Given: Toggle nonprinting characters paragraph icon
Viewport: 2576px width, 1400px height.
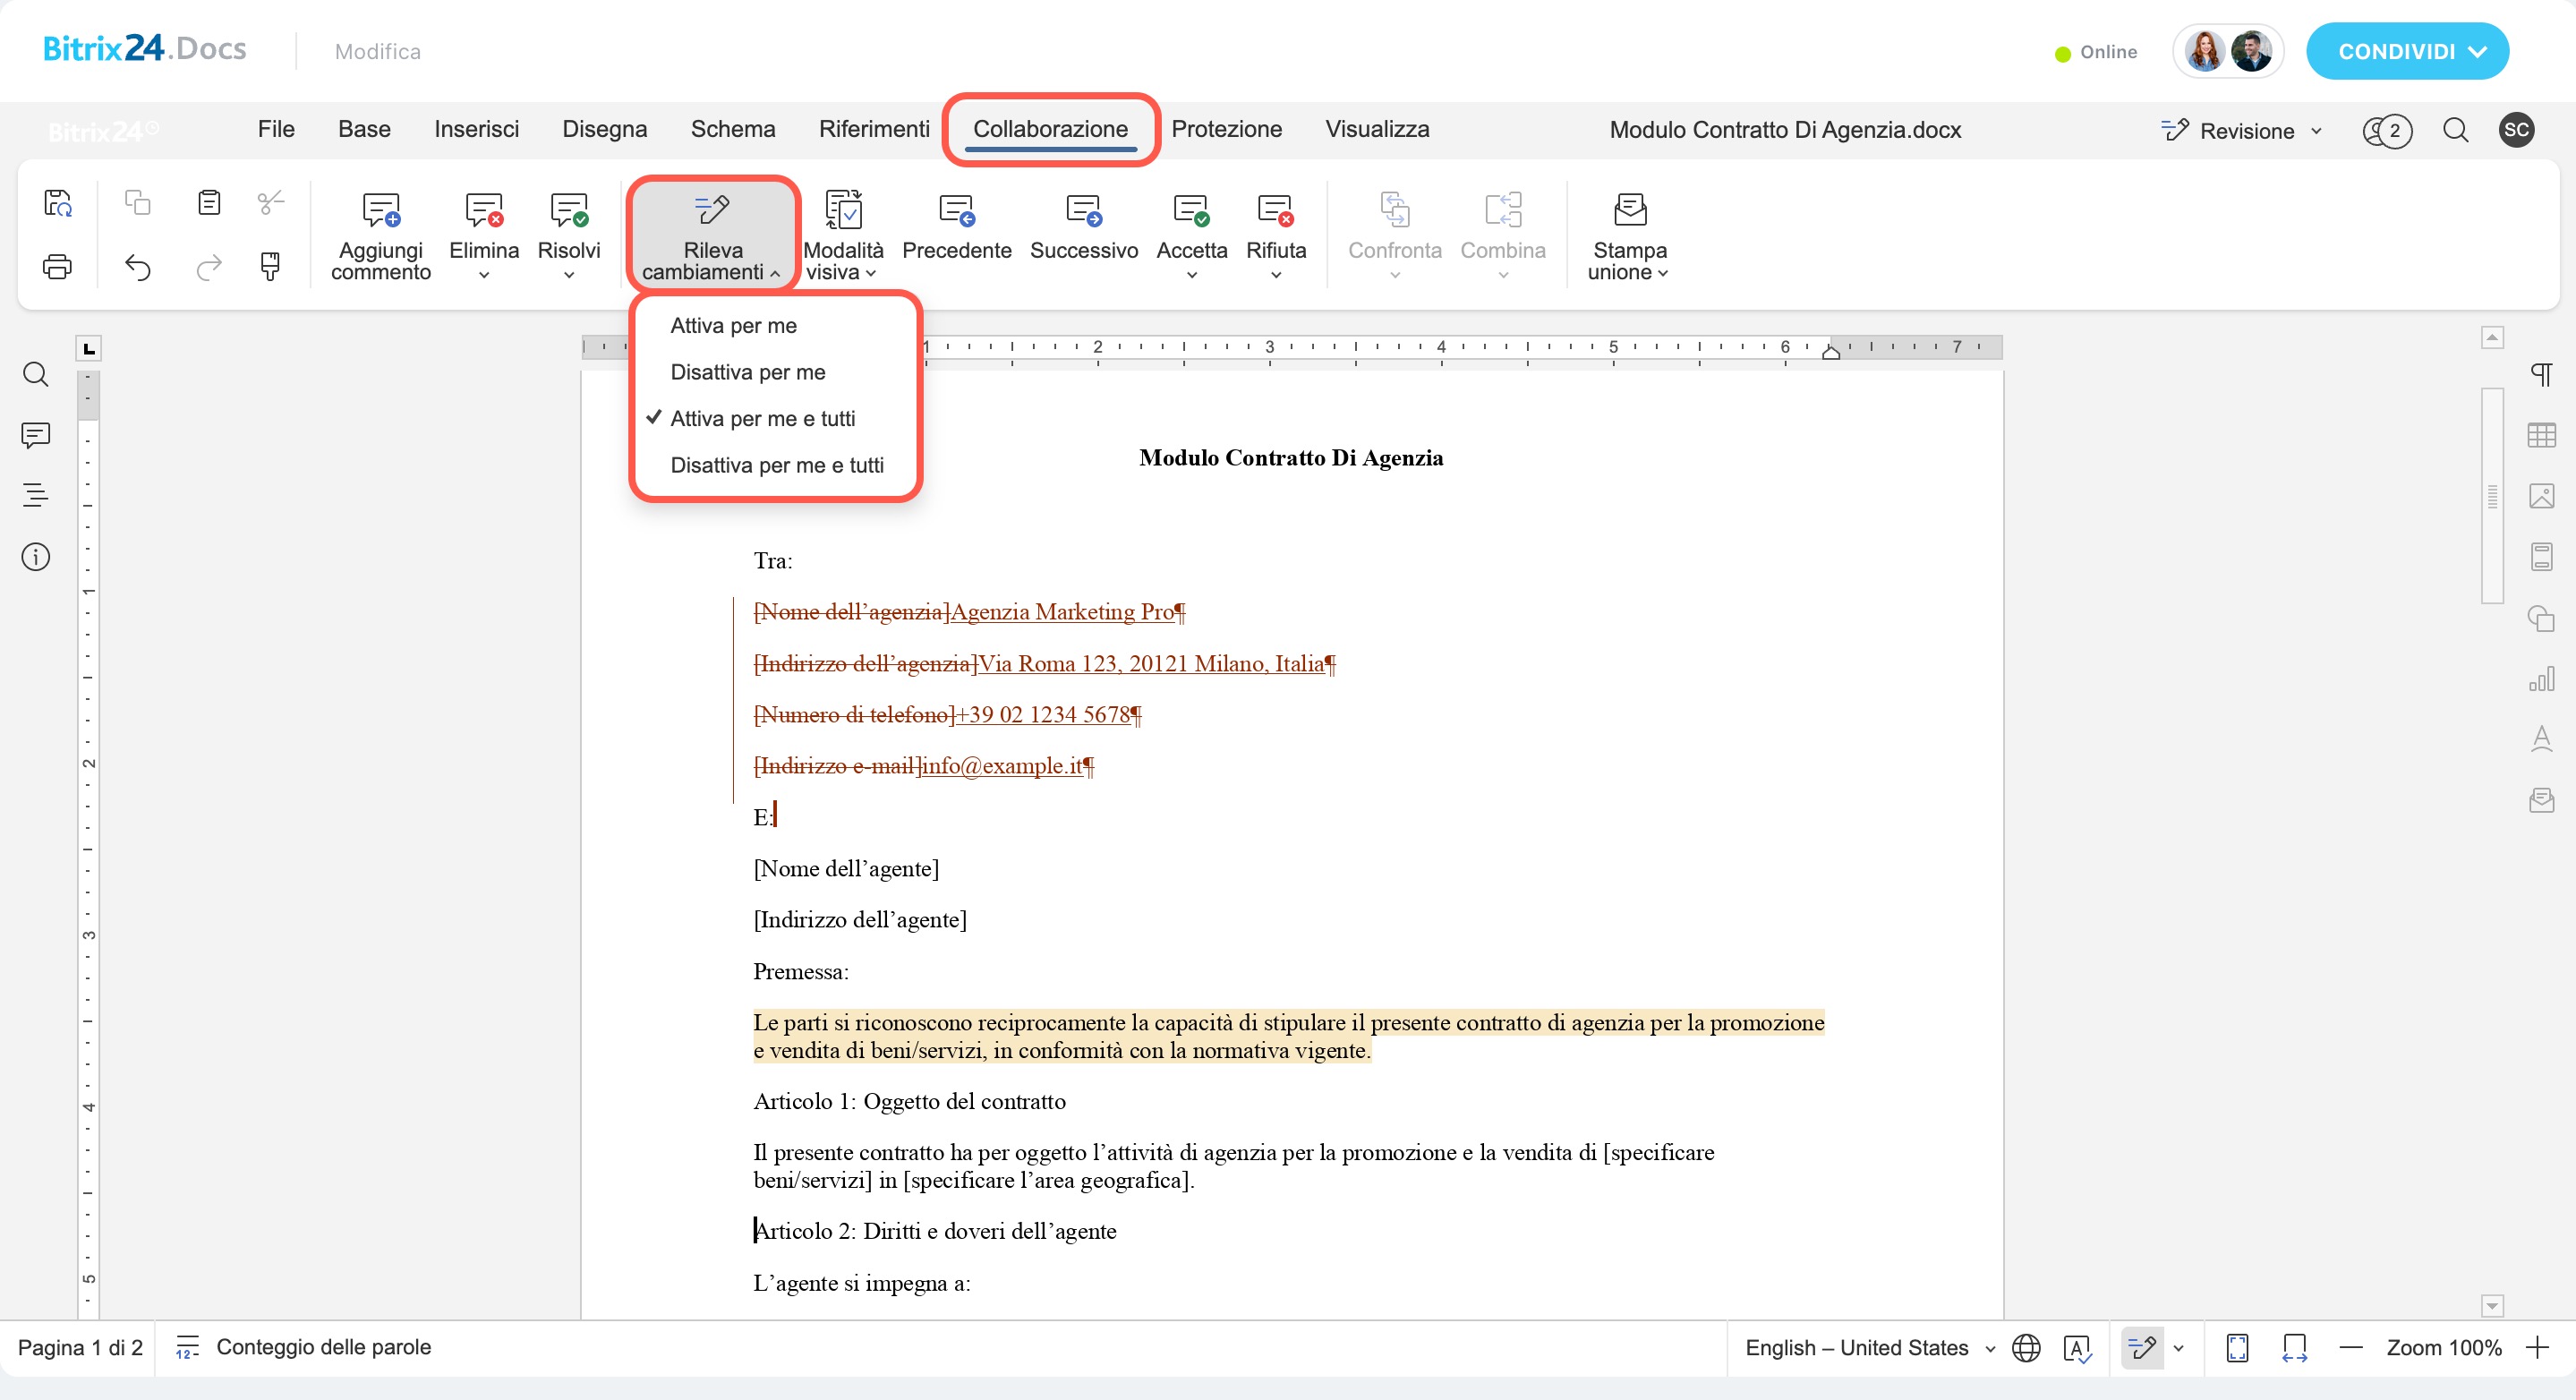Looking at the screenshot, I should click(2541, 375).
